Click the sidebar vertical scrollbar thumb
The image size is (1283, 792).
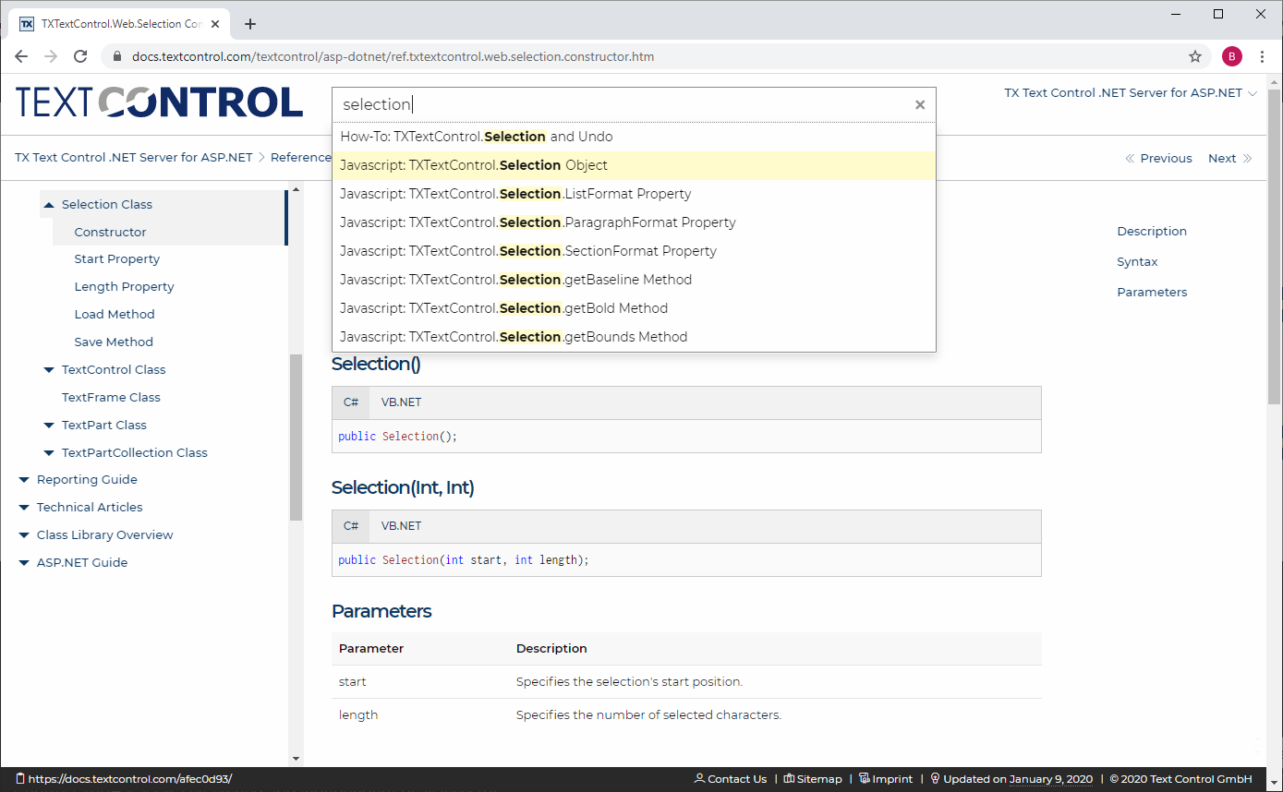point(296,438)
